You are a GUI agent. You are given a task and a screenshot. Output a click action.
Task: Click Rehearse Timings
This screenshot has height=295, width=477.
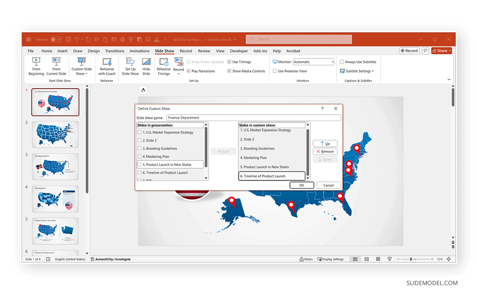[x=163, y=67]
